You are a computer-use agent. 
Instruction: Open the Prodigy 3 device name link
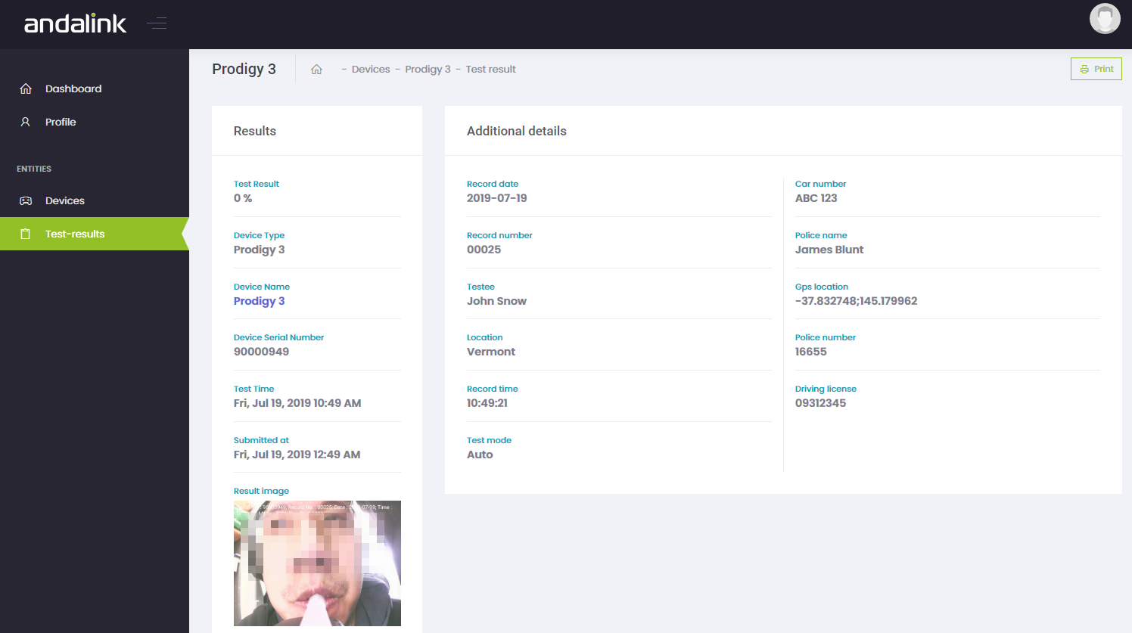259,301
